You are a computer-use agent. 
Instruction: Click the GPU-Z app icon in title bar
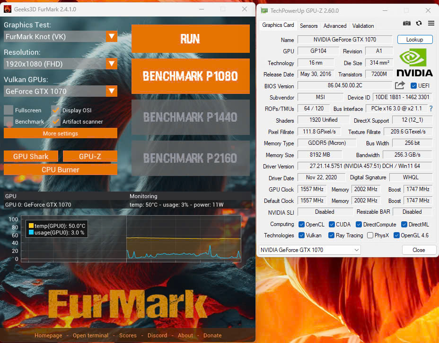point(263,10)
